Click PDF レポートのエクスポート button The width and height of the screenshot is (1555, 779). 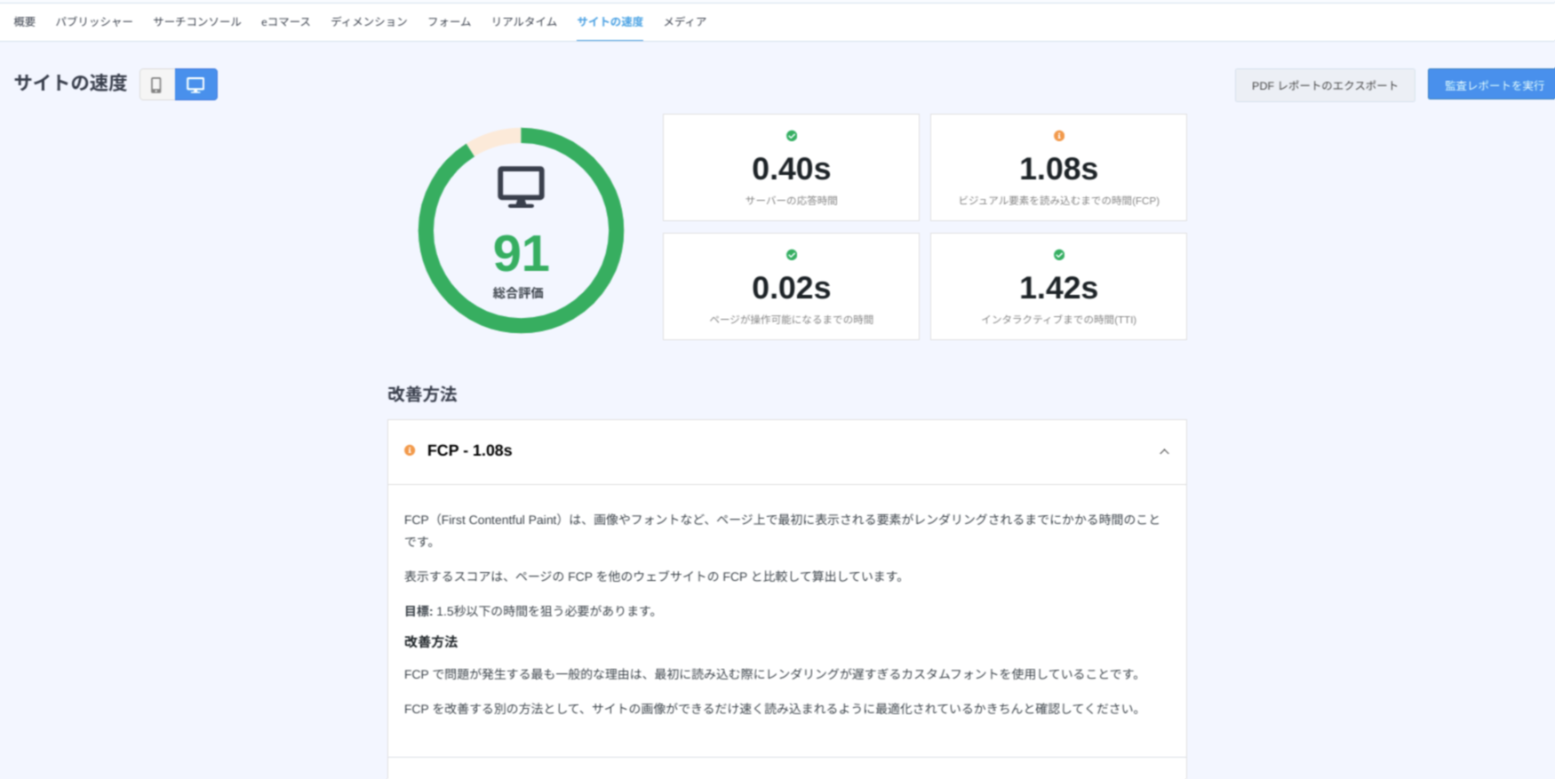tap(1325, 85)
